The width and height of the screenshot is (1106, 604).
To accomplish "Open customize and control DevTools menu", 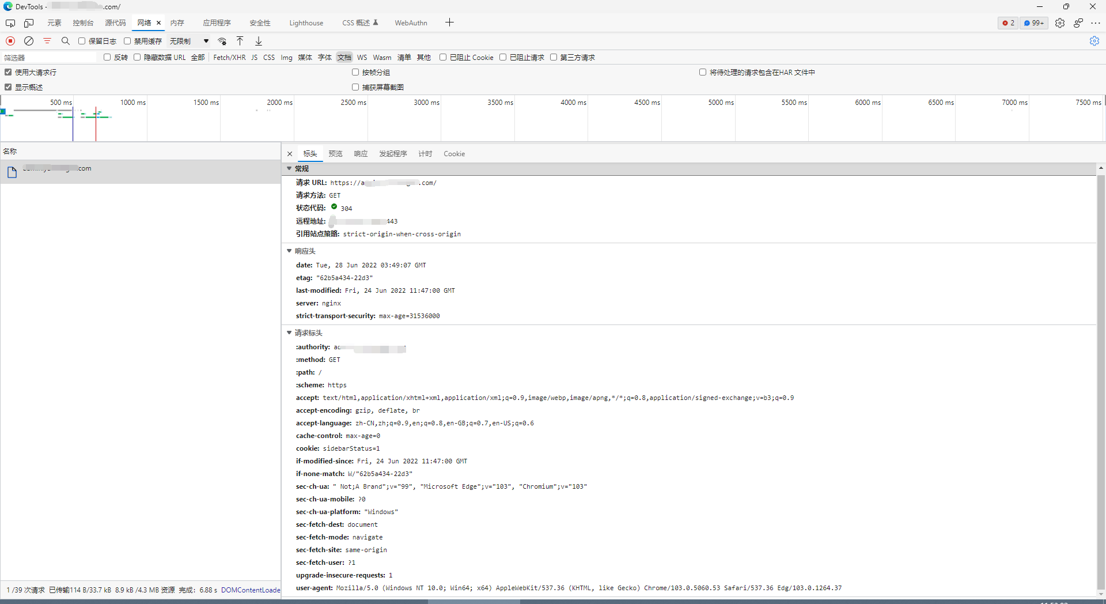I will [1096, 23].
